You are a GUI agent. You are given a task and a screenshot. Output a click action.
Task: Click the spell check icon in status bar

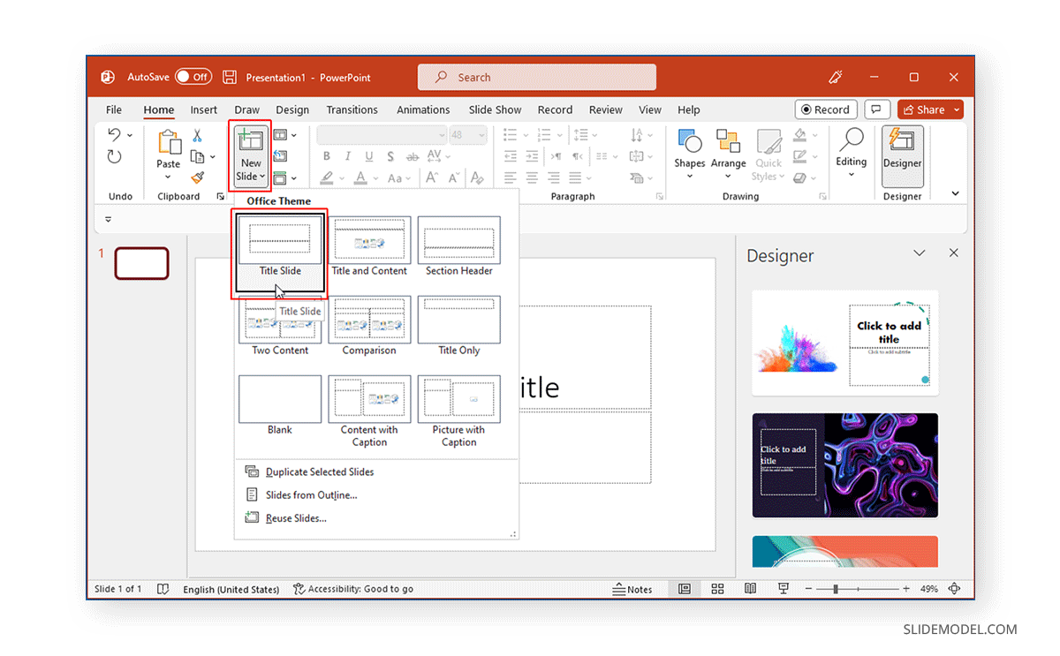tap(163, 589)
